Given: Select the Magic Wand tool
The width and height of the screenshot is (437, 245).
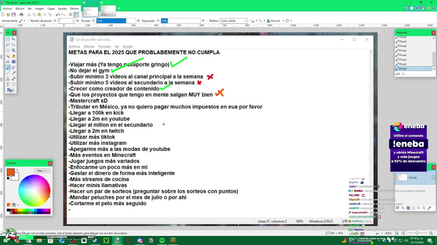Looking at the screenshot, I should coord(8,56).
